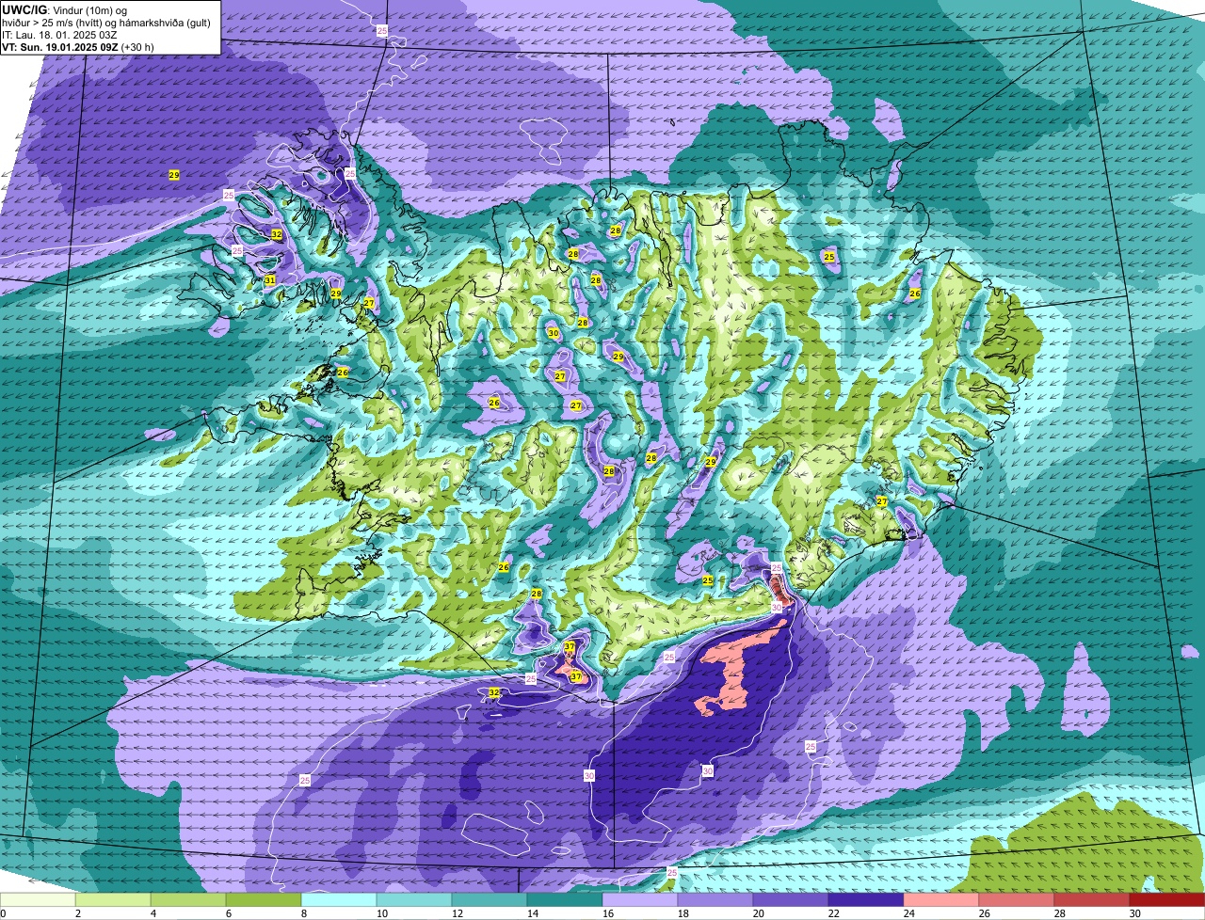Choose the 28–30 red legend swatch

click(1092, 899)
